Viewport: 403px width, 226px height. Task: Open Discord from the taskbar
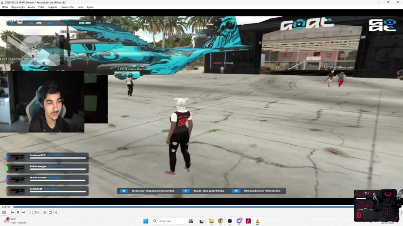point(239,221)
